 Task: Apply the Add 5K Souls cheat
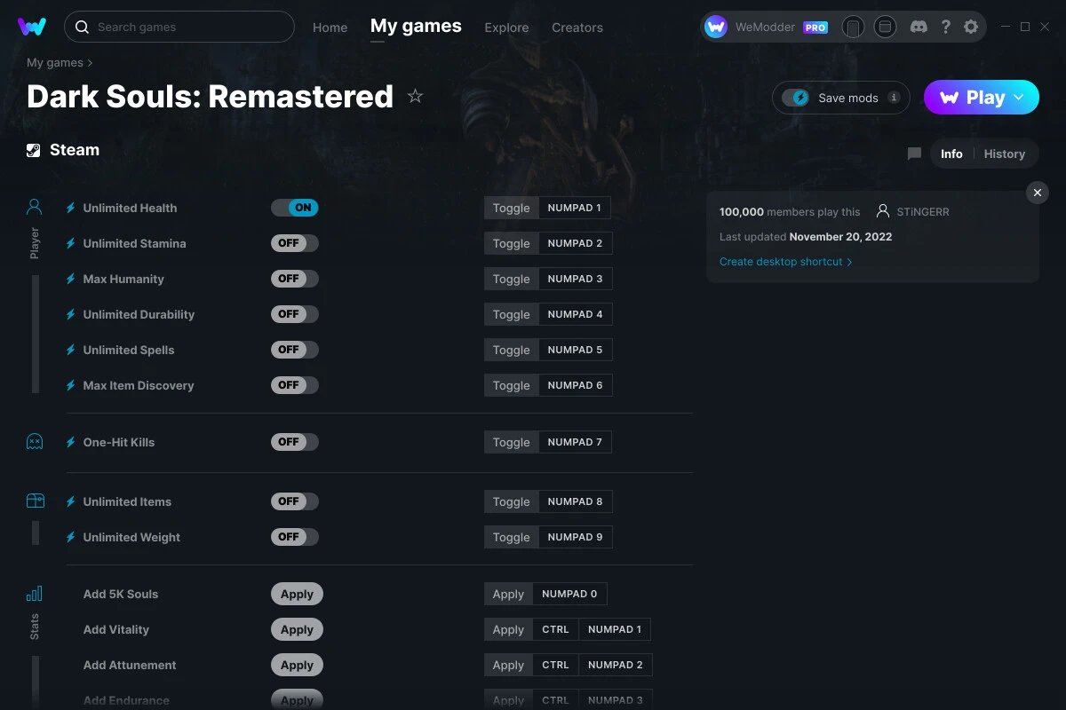pyautogui.click(x=297, y=594)
